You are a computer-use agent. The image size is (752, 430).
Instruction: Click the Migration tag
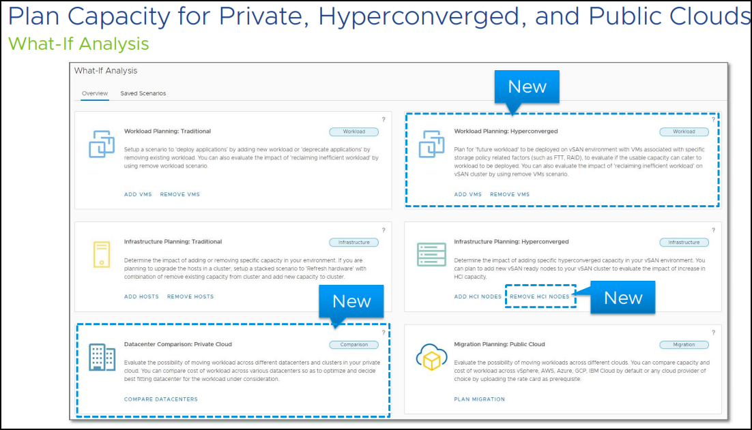click(684, 345)
